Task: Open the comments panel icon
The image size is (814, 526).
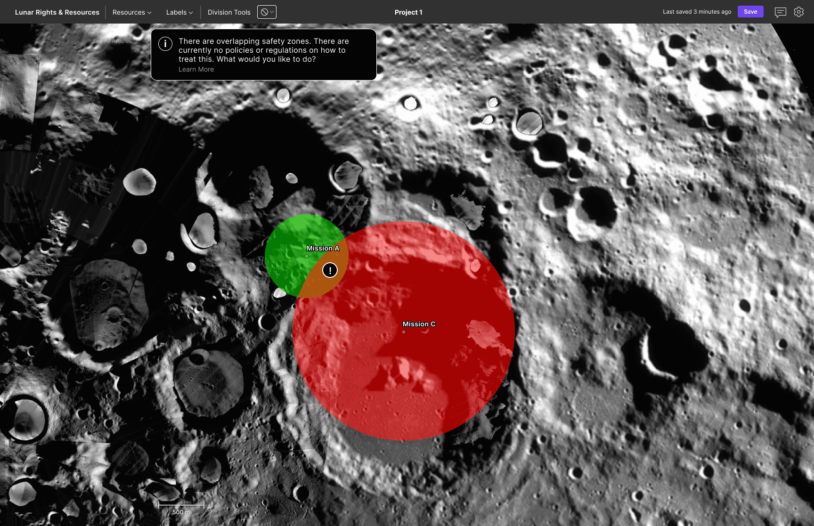Action: coord(780,12)
